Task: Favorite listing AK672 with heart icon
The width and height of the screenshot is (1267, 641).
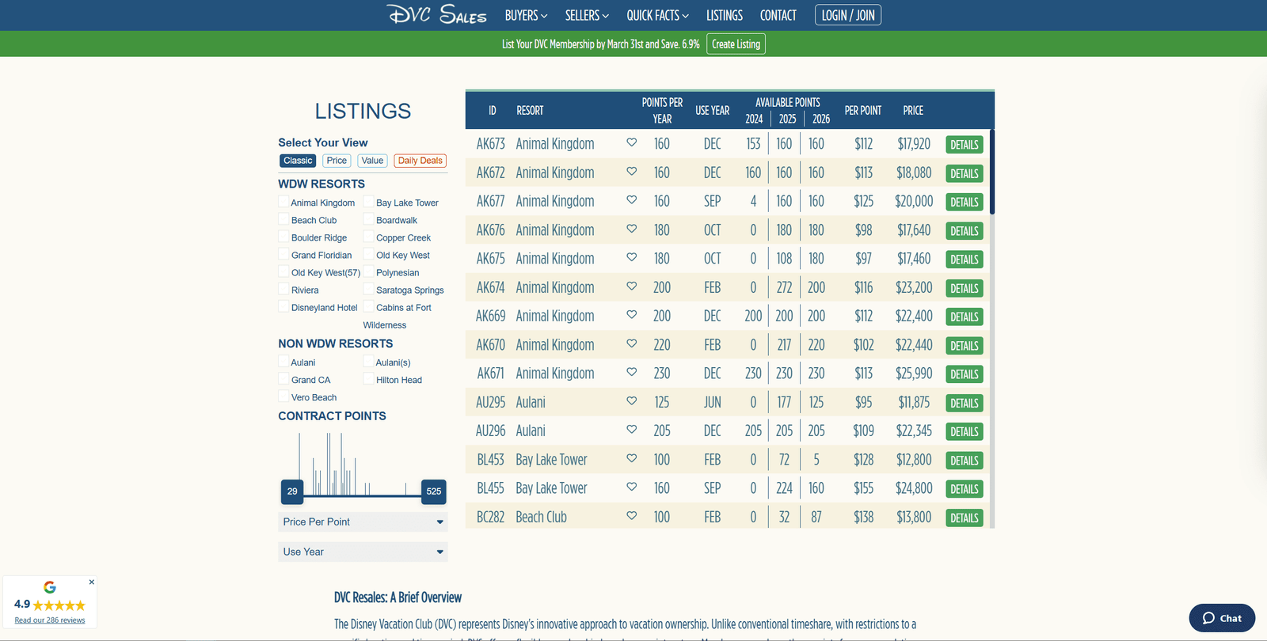Action: click(x=632, y=172)
